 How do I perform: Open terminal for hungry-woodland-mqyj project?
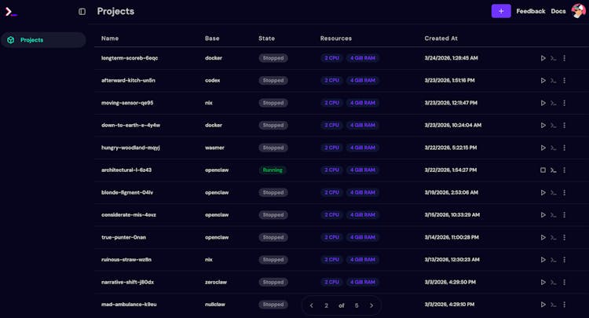tap(554, 148)
